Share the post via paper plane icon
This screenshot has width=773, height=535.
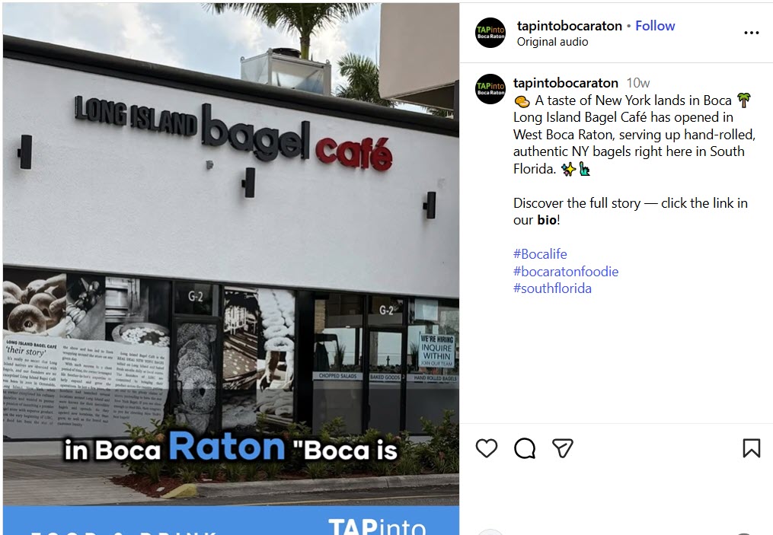563,448
